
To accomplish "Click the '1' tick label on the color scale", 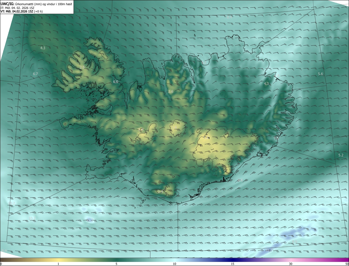I will pyautogui.click(x=58, y=264).
